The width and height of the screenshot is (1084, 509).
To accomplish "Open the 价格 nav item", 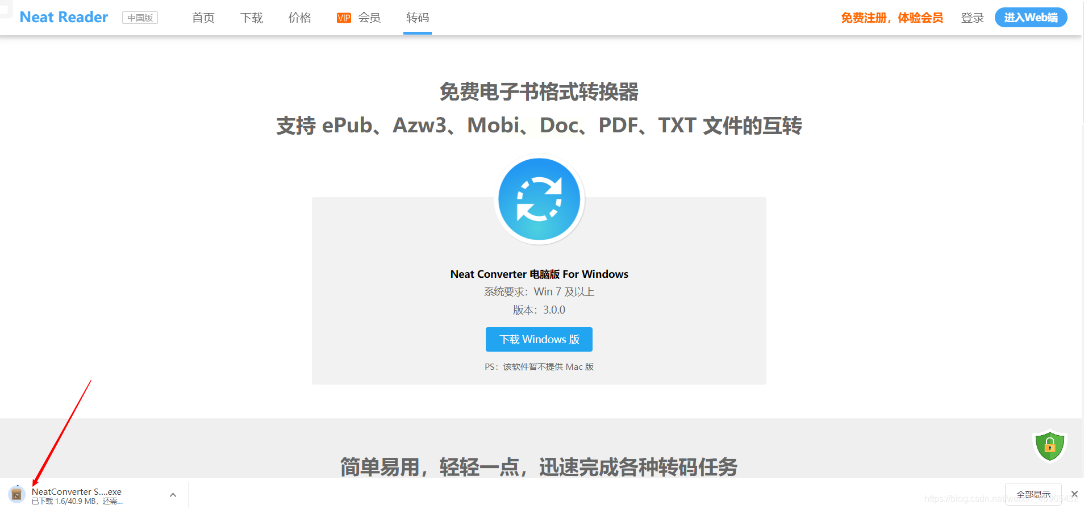I will 300,18.
